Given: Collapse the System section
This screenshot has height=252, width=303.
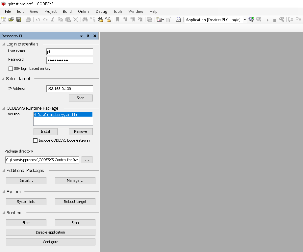Looking at the screenshot, I should point(4,192).
